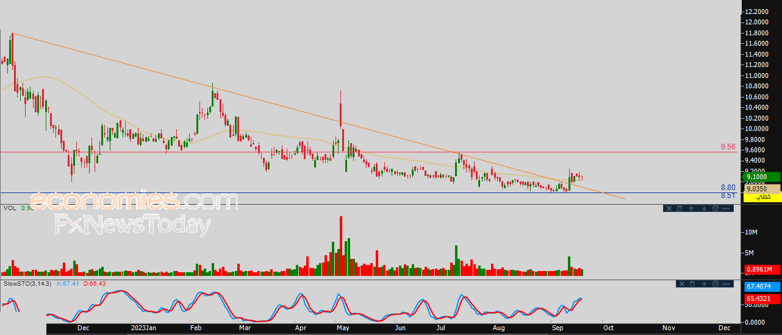Click the K:67.41 stochastic value
782x335 pixels.
coord(68,284)
